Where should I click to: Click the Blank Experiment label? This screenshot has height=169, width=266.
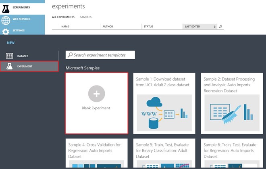tap(96, 108)
